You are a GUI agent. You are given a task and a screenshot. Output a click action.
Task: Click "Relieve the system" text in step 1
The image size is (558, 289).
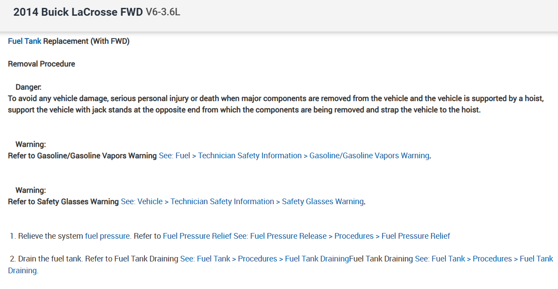[50, 236]
